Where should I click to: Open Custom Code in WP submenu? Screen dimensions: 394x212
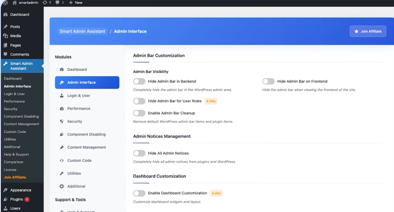coord(15,132)
